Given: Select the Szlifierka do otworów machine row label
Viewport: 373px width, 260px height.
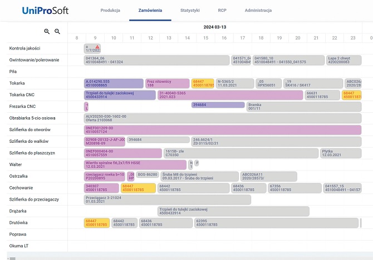Looking at the screenshot, I should pos(30,129).
